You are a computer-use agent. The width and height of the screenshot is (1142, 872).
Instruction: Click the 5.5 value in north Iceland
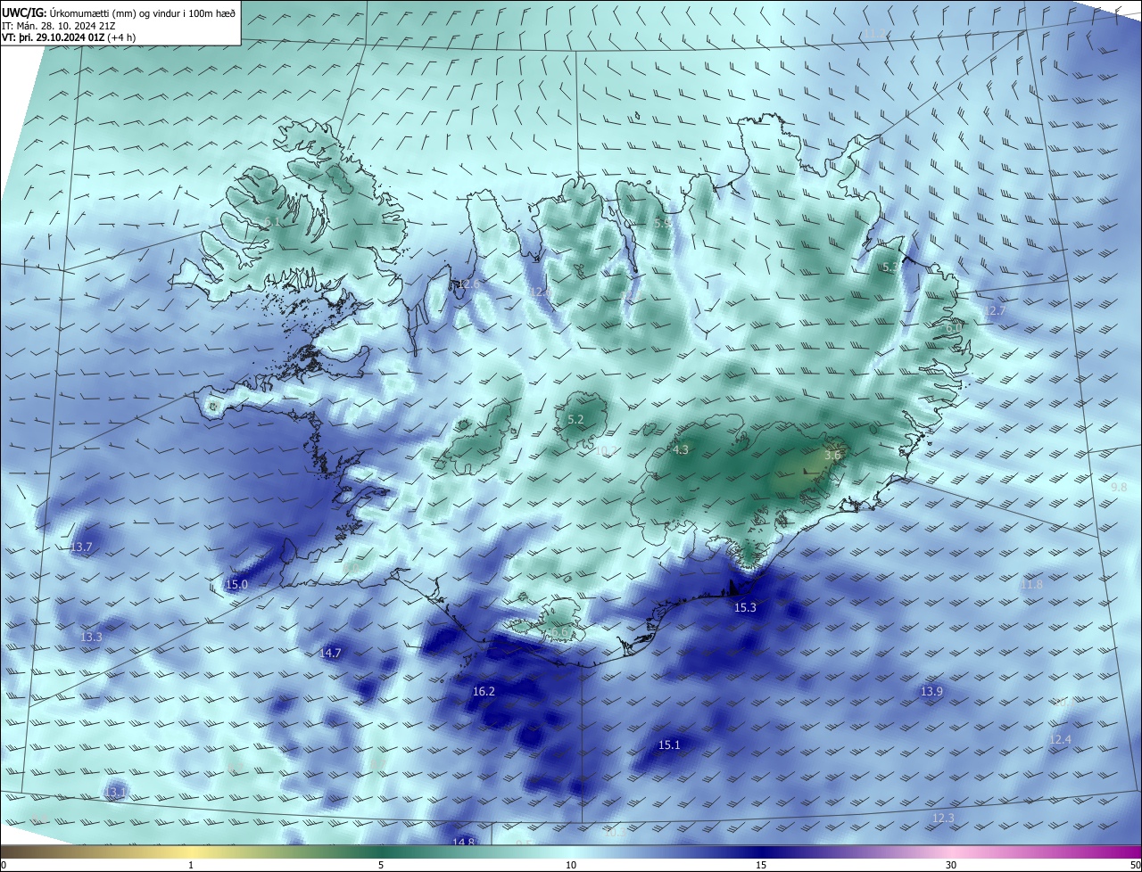[x=662, y=223]
